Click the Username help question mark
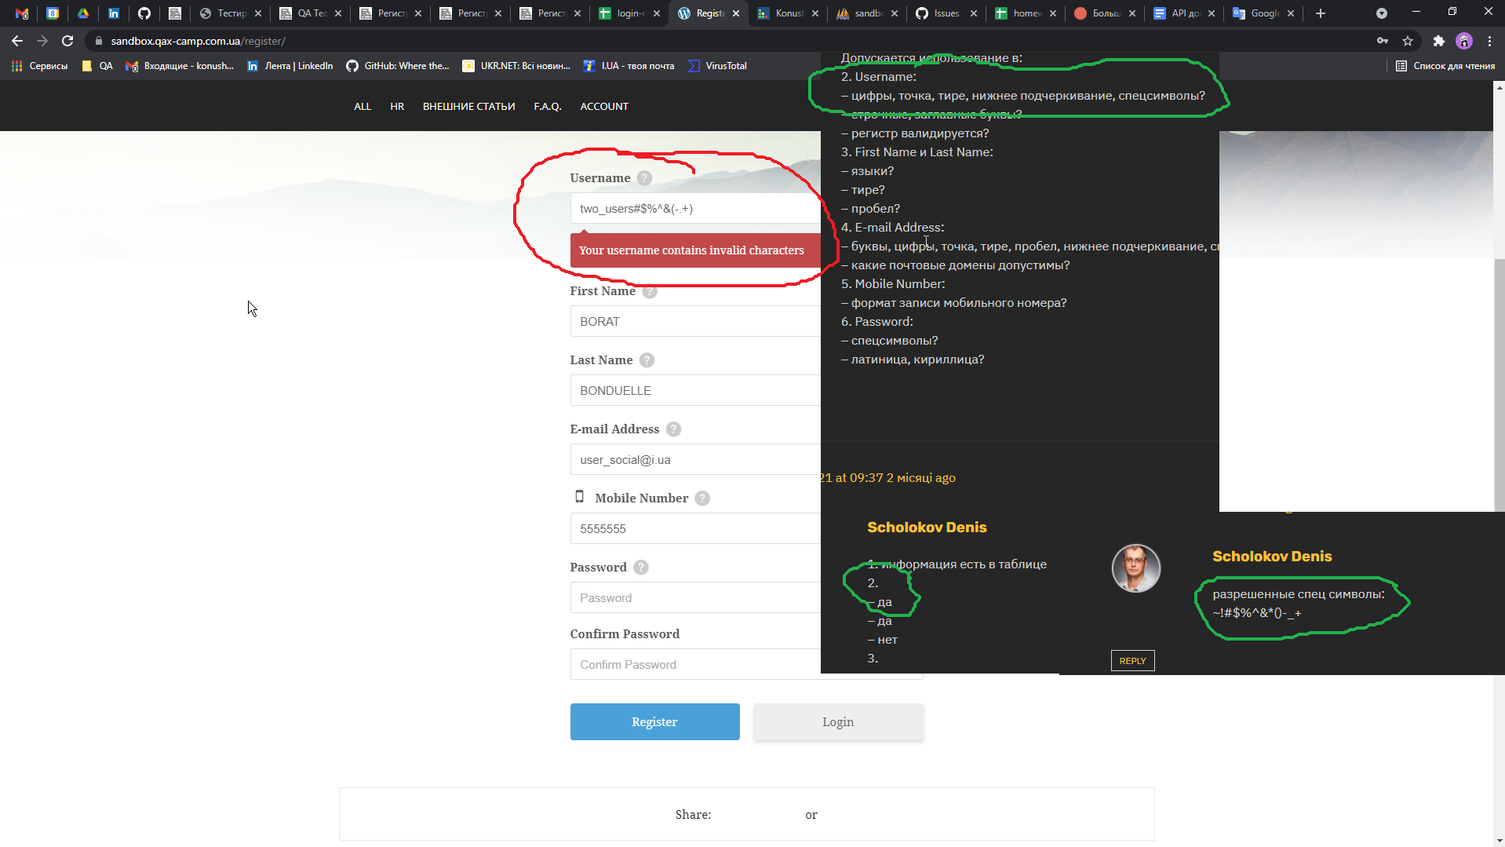 point(644,178)
